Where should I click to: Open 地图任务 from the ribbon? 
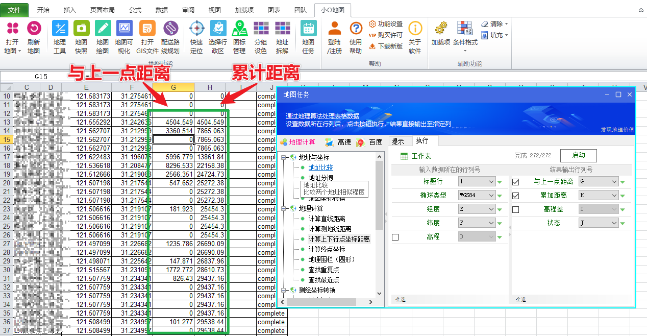(x=308, y=37)
